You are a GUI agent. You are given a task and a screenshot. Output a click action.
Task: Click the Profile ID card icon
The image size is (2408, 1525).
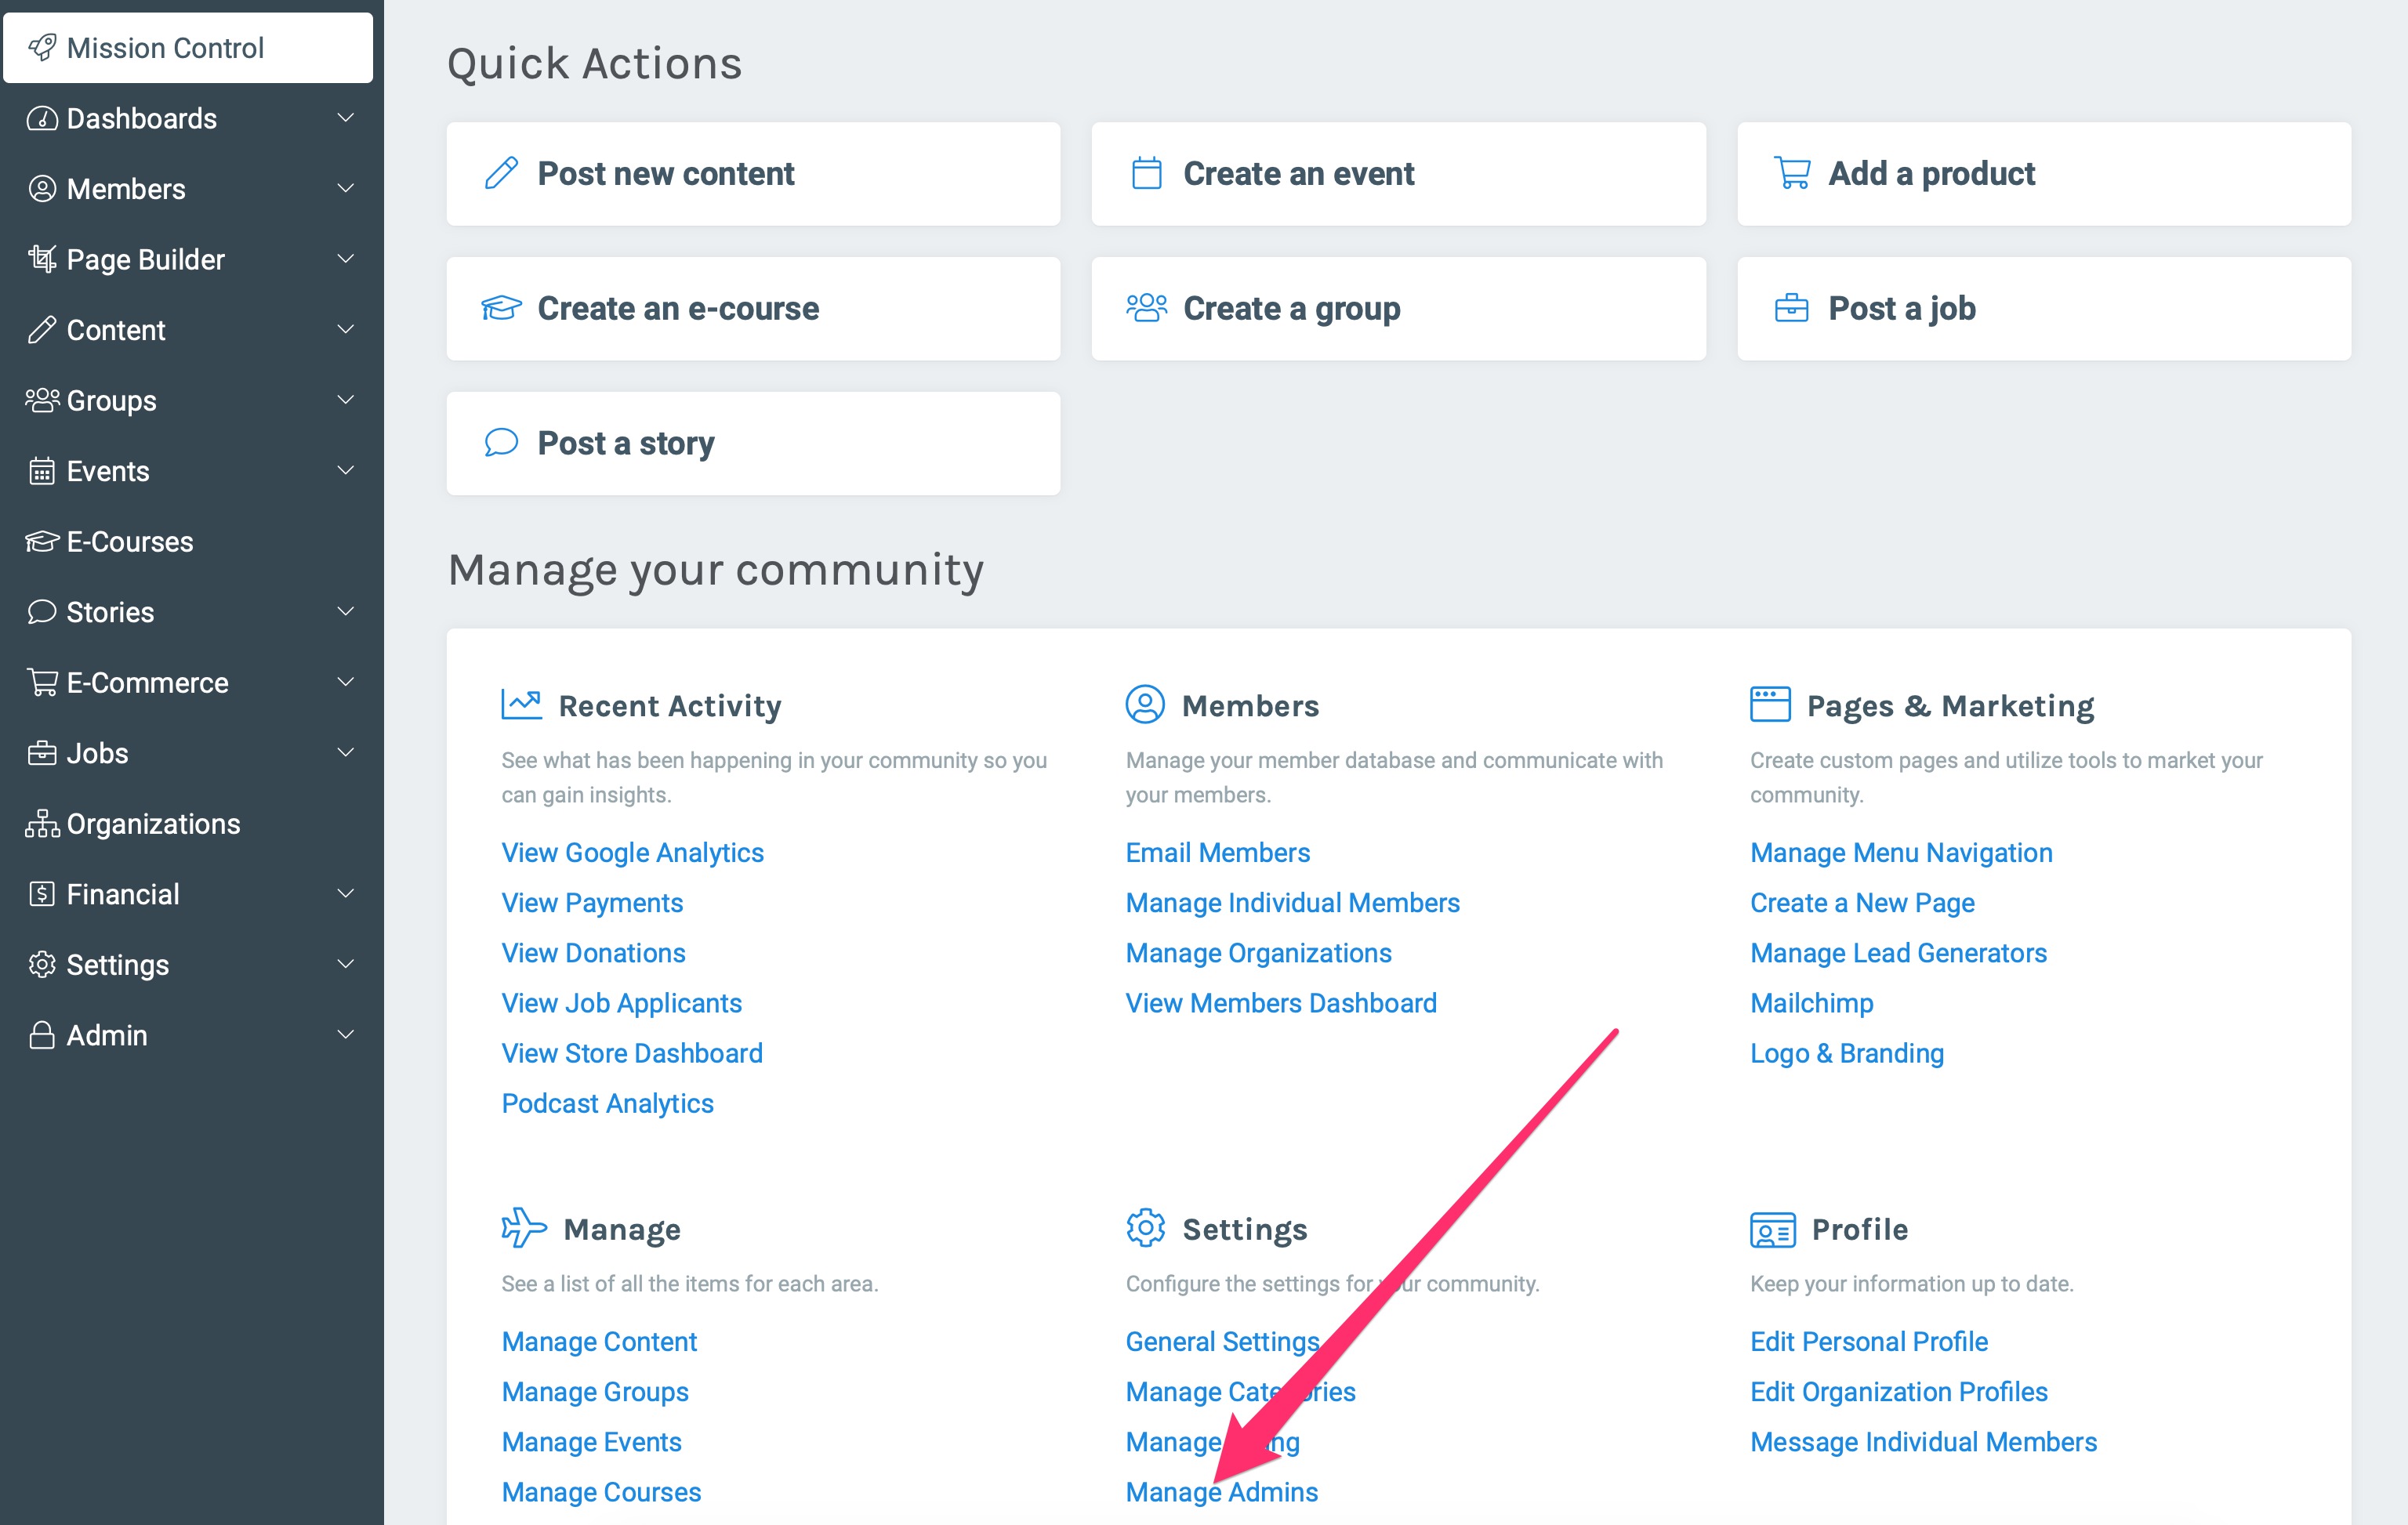coord(1772,1229)
